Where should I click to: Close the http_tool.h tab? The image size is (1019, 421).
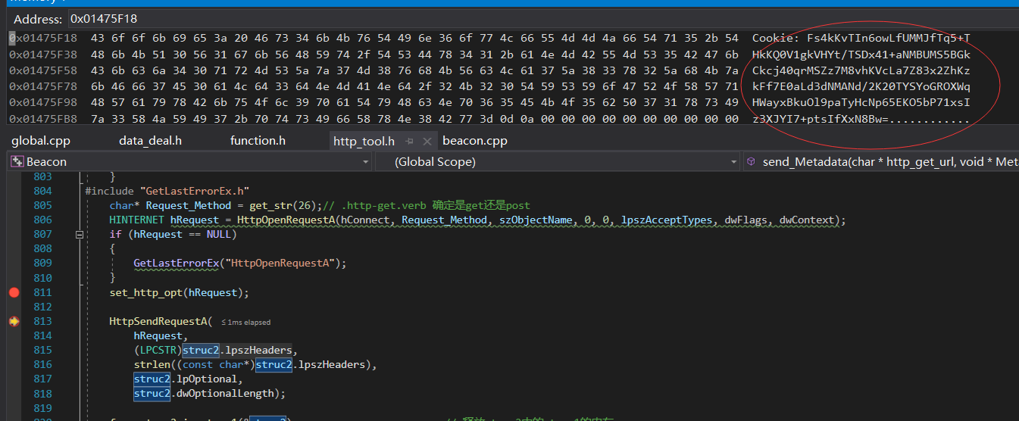pyautogui.click(x=427, y=141)
